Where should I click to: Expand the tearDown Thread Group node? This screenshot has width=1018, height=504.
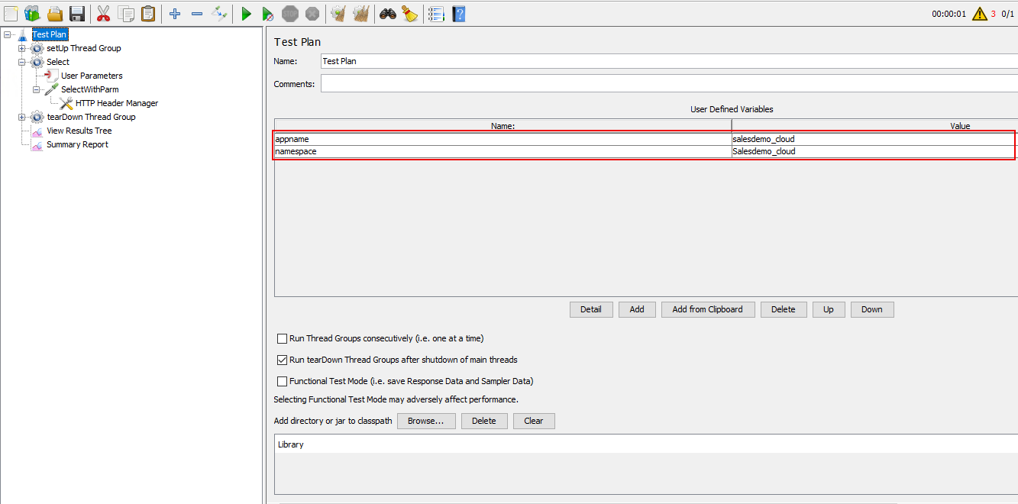pyautogui.click(x=22, y=117)
